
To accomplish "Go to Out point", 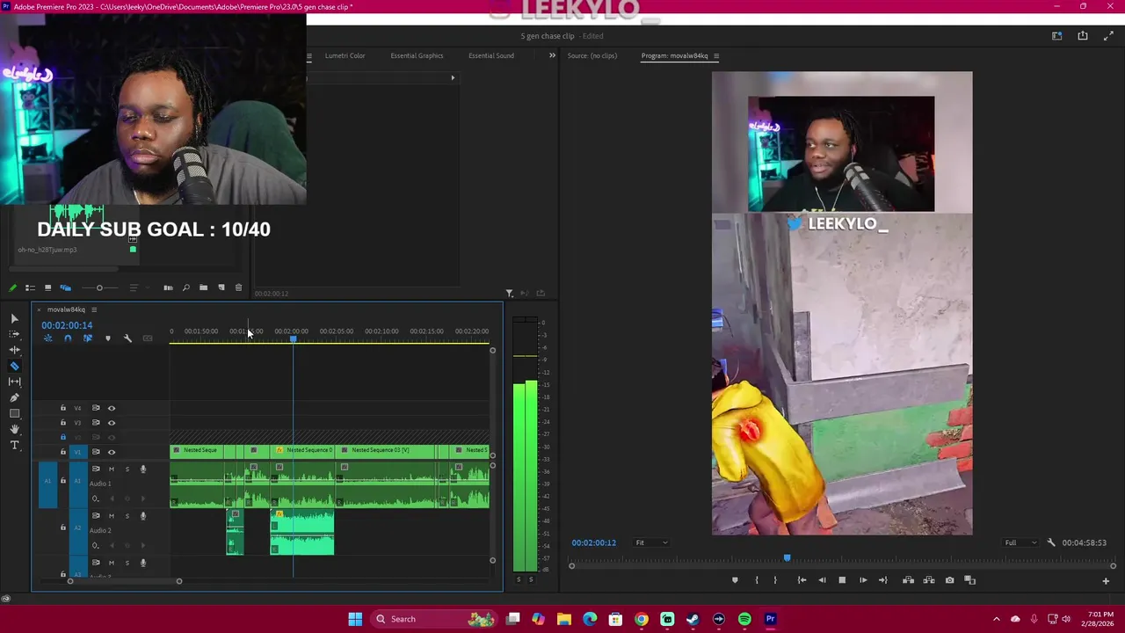I will pos(883,580).
